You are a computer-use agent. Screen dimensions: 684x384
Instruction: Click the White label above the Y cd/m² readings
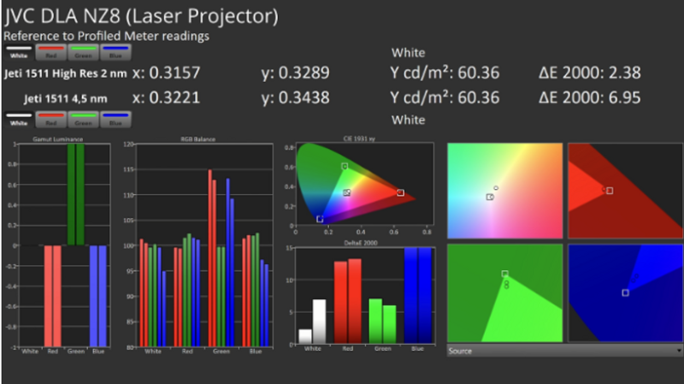coord(409,53)
